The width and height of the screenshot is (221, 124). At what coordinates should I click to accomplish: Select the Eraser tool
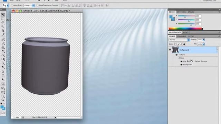(3, 55)
